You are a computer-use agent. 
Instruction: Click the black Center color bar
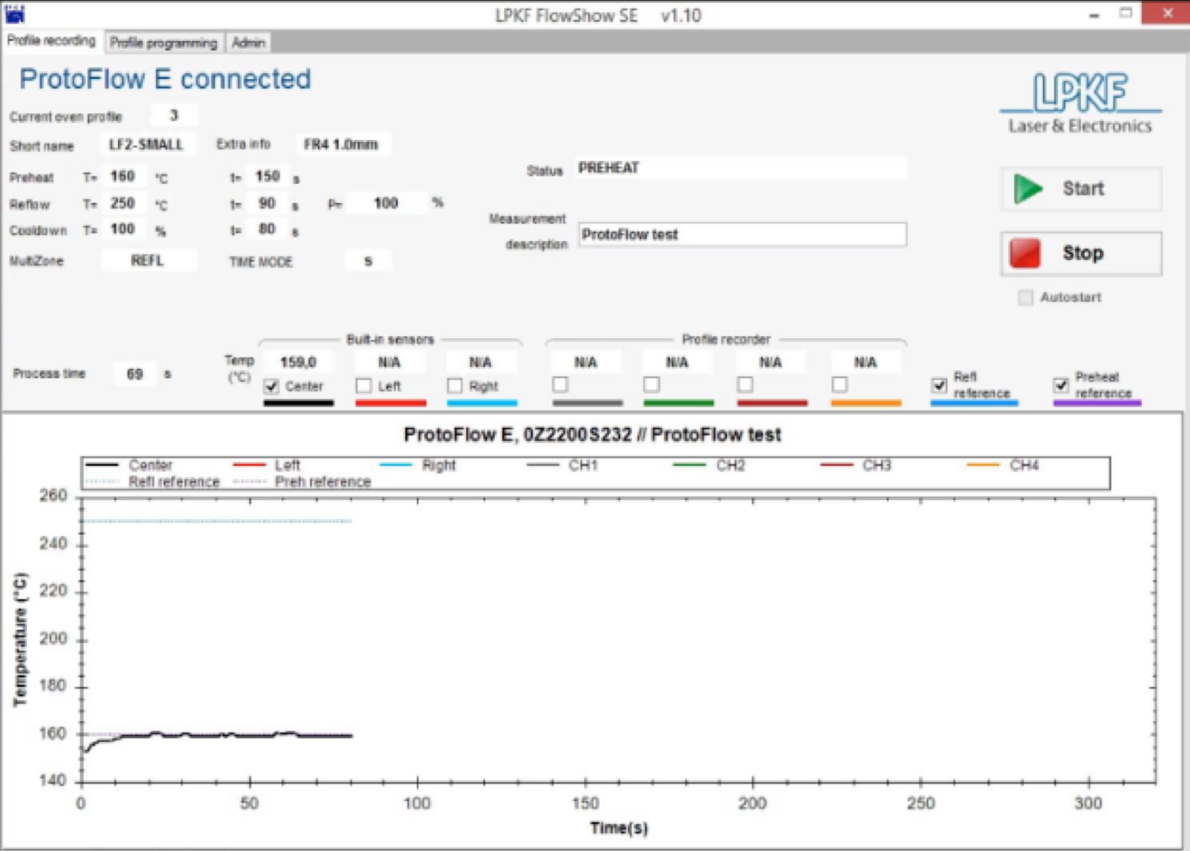pos(299,403)
